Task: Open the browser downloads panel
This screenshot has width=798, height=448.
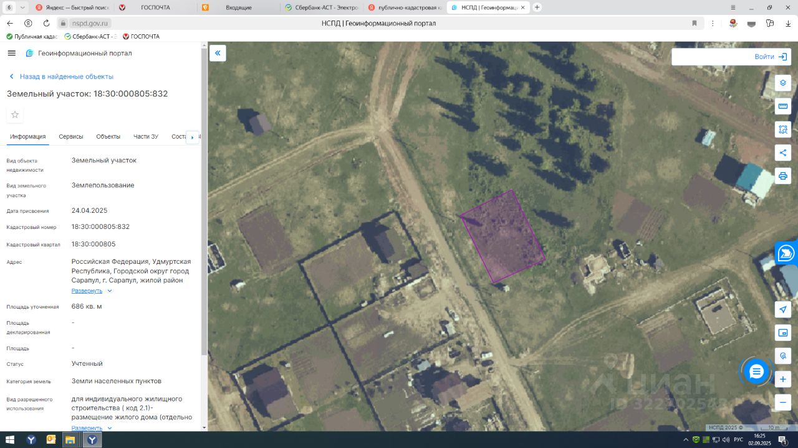Action: pos(787,23)
